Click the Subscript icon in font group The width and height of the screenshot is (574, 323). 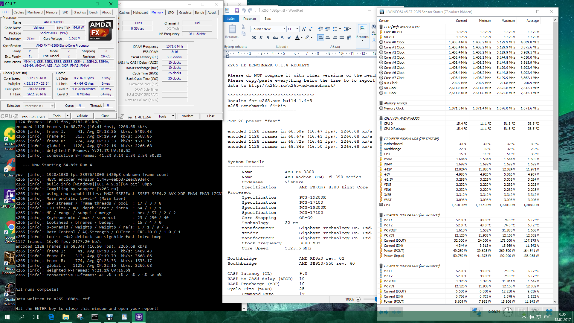(283, 38)
